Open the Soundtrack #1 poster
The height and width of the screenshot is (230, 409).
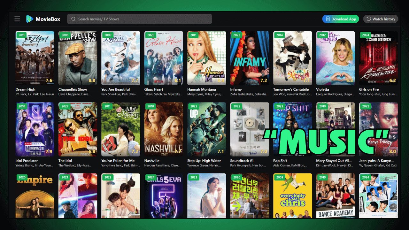click(x=250, y=129)
